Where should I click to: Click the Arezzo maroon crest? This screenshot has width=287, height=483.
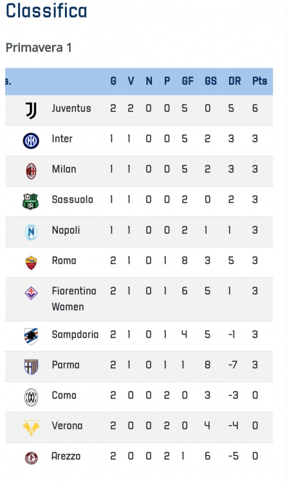31,458
